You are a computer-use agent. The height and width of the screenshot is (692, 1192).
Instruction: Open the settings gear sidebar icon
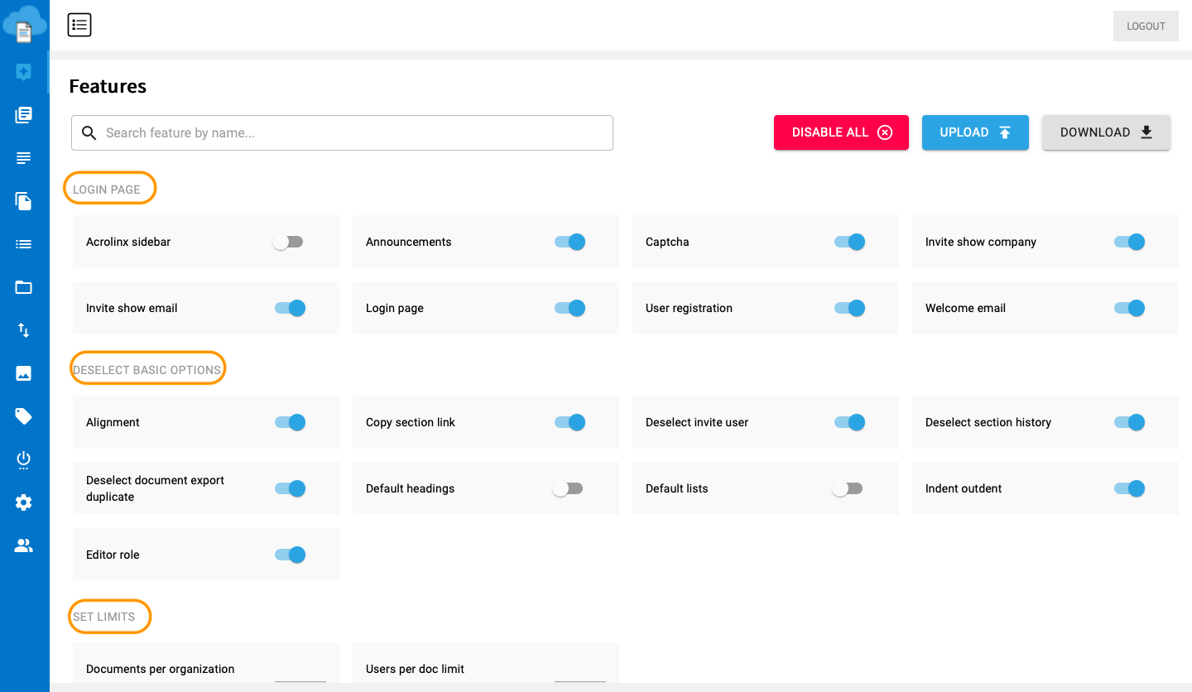(24, 502)
